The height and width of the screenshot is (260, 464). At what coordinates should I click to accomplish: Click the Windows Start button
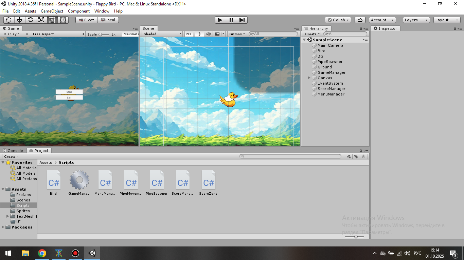click(x=8, y=253)
